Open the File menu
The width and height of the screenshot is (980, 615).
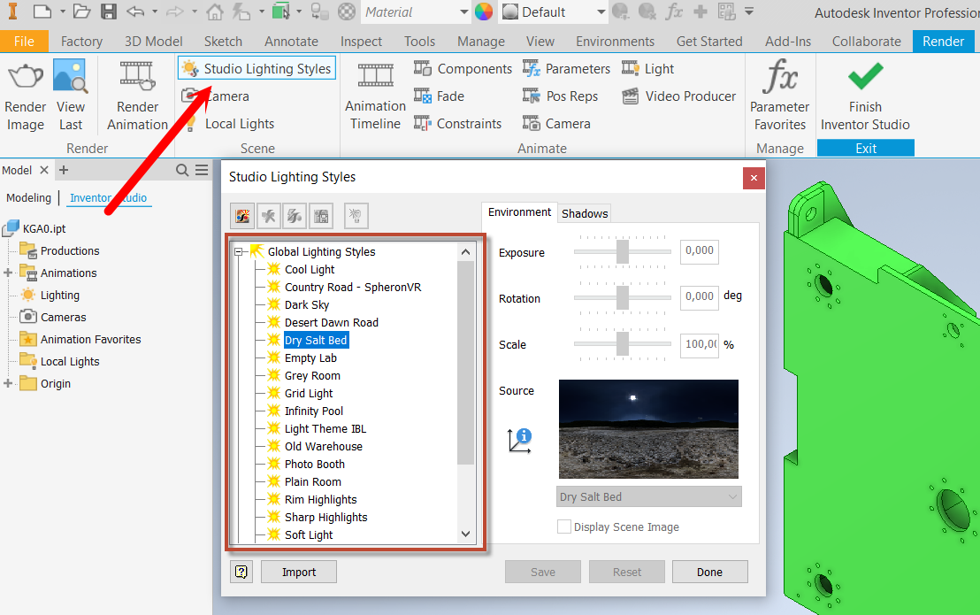pyautogui.click(x=25, y=42)
